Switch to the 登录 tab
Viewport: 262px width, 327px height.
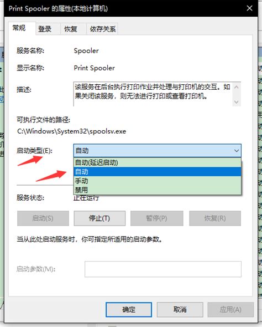(45, 29)
